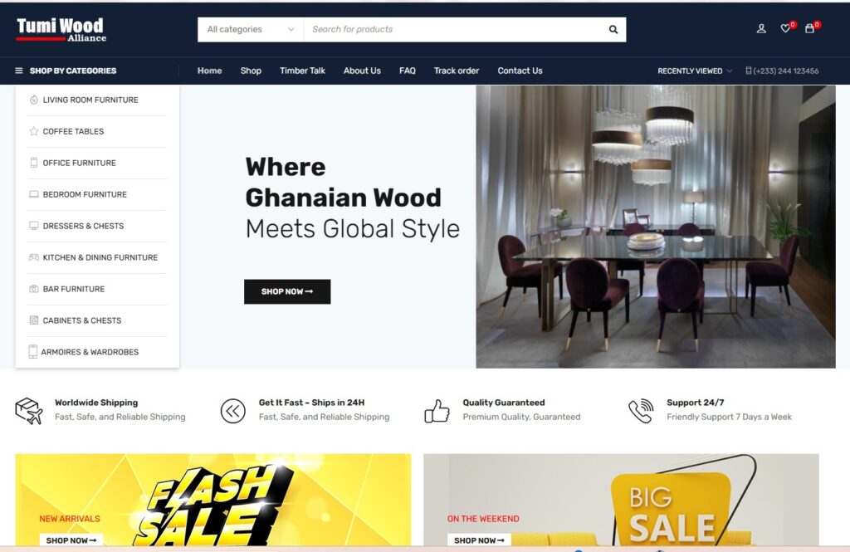Open the shopping cart icon

click(809, 29)
